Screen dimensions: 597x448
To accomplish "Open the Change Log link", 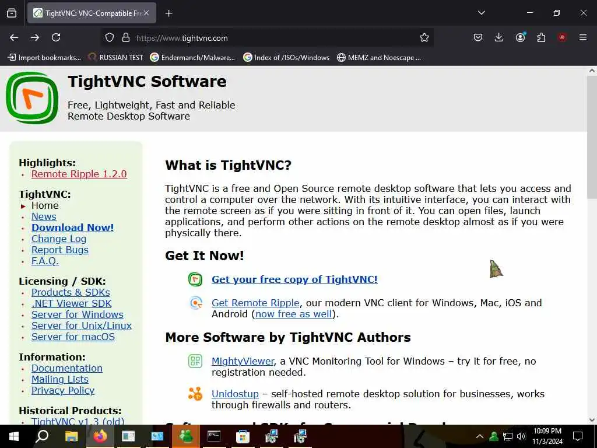I will [59, 239].
